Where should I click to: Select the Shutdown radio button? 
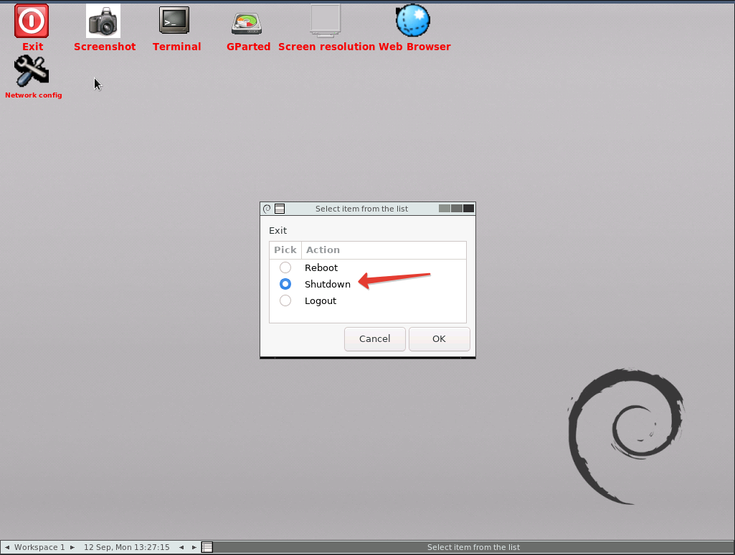pos(285,284)
